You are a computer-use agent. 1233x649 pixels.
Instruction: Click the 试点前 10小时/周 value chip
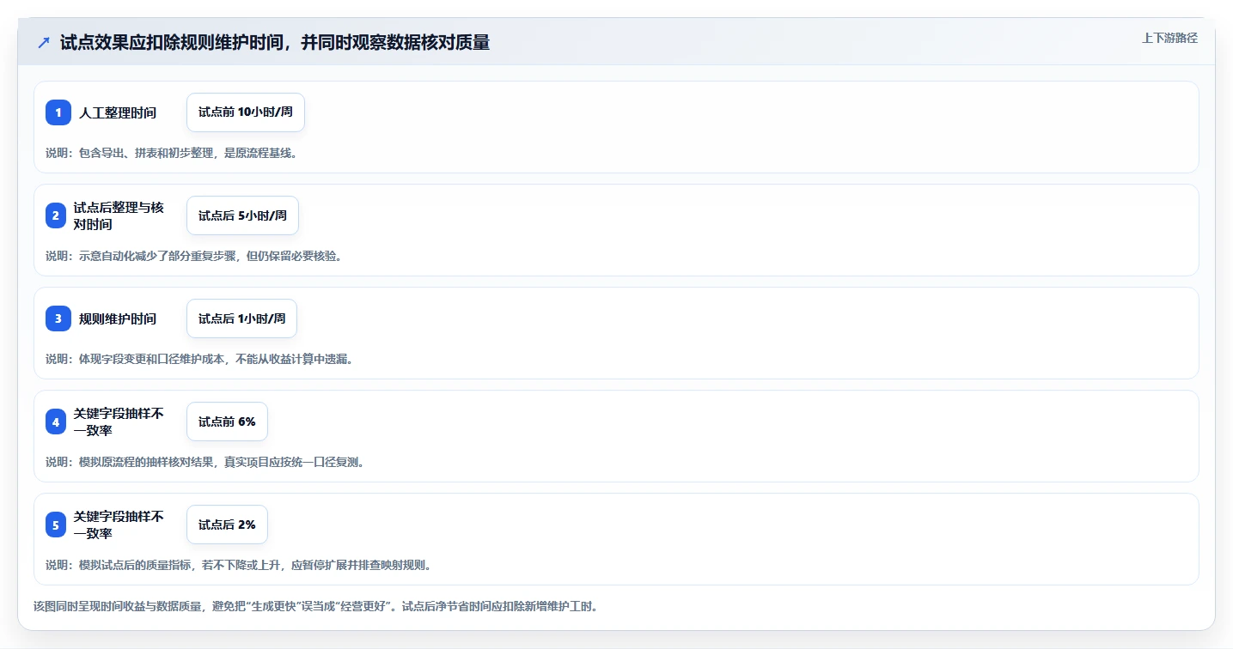(246, 112)
